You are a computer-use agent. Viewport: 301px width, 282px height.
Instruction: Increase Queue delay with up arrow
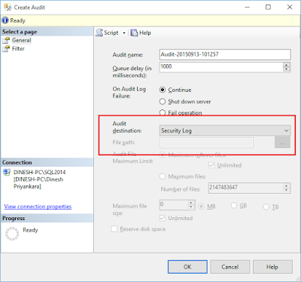pyautogui.click(x=286, y=65)
